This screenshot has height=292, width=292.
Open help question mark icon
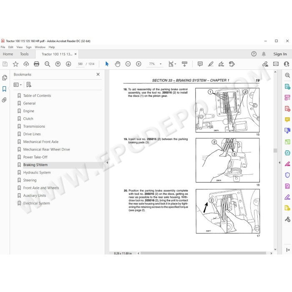point(254,54)
